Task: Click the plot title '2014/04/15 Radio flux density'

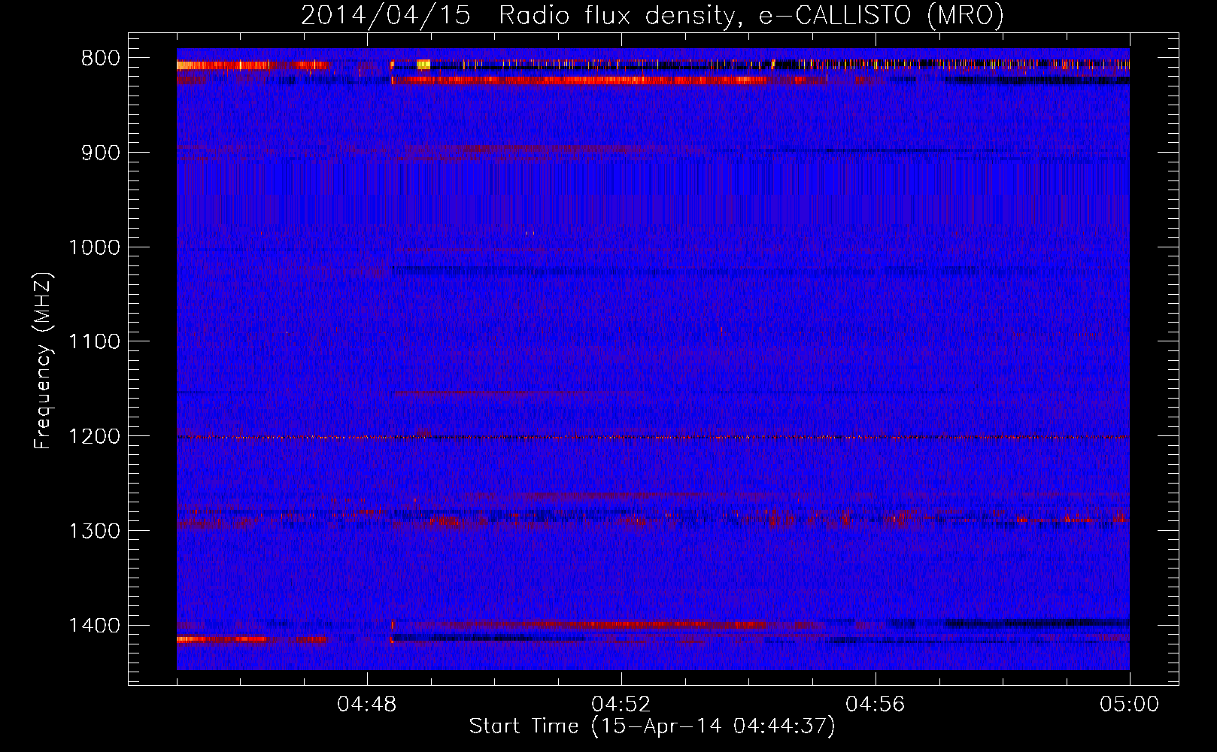Action: pyautogui.click(x=653, y=15)
